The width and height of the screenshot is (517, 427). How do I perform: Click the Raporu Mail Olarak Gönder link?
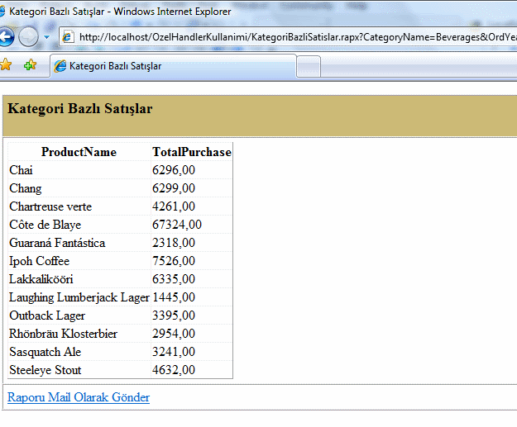pos(79,397)
